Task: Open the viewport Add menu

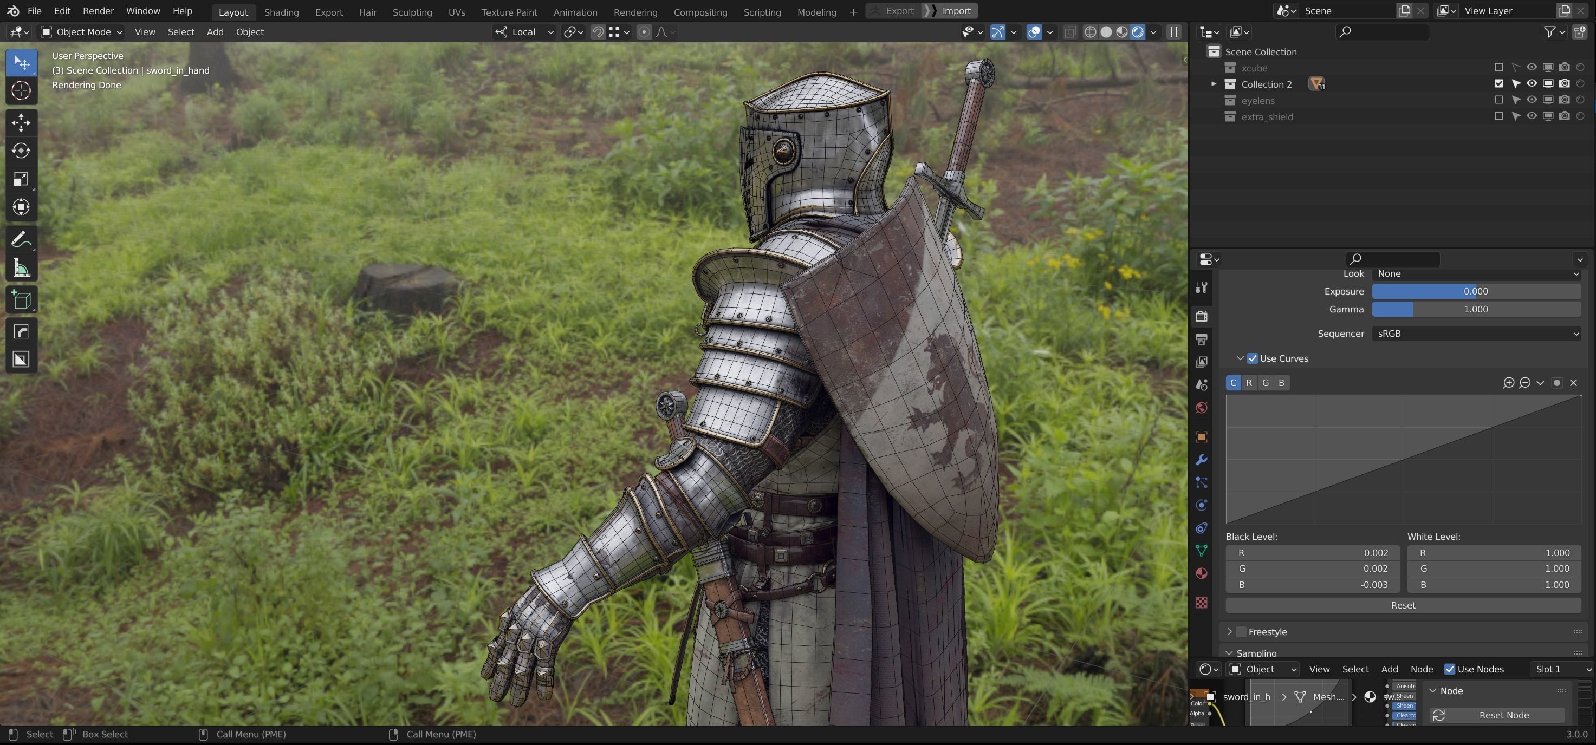Action: [x=215, y=32]
